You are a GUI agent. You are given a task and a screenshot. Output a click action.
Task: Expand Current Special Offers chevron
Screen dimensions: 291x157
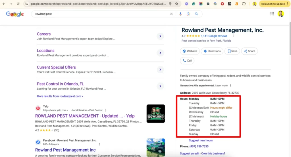point(160,70)
